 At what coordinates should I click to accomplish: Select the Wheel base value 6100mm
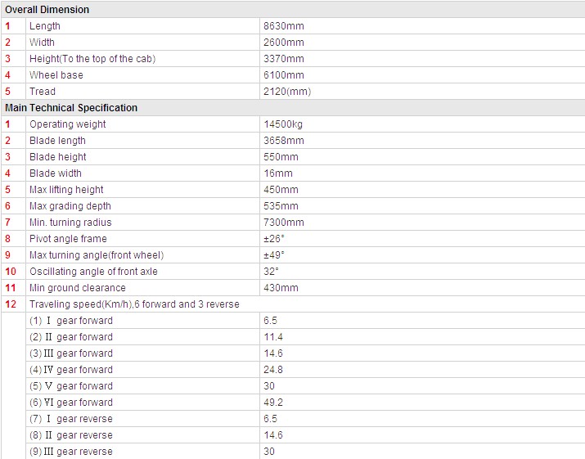pos(284,75)
